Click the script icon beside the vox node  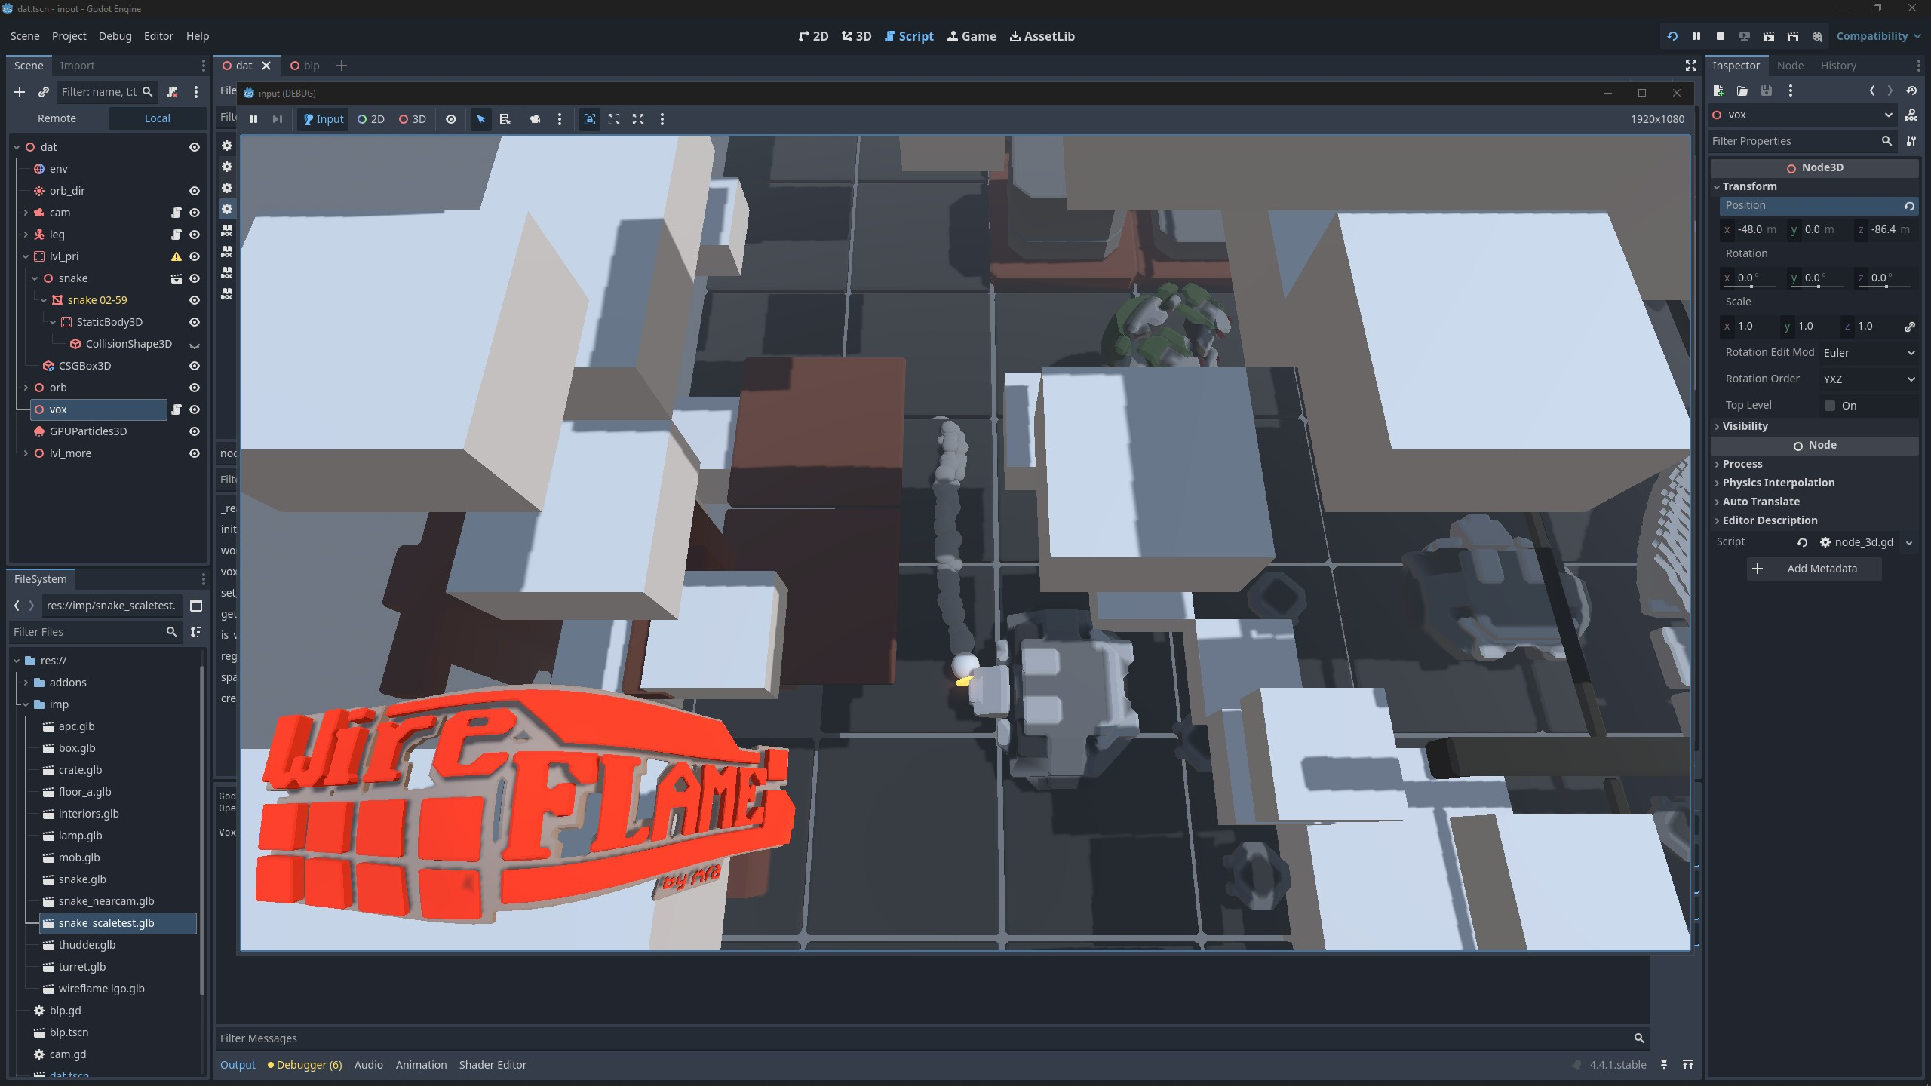point(177,410)
